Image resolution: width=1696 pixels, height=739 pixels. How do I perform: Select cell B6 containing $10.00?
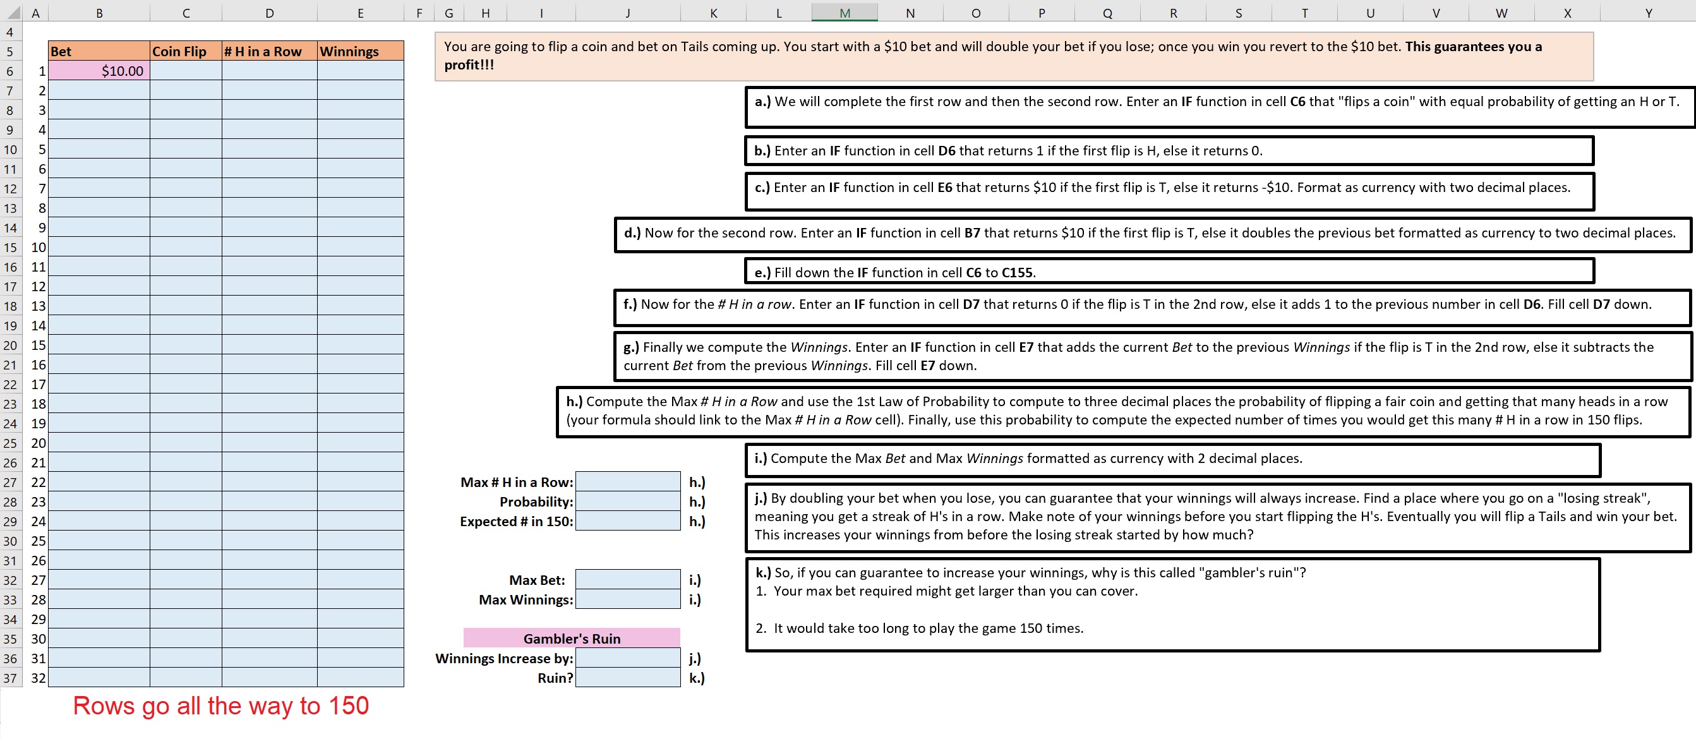[x=99, y=69]
